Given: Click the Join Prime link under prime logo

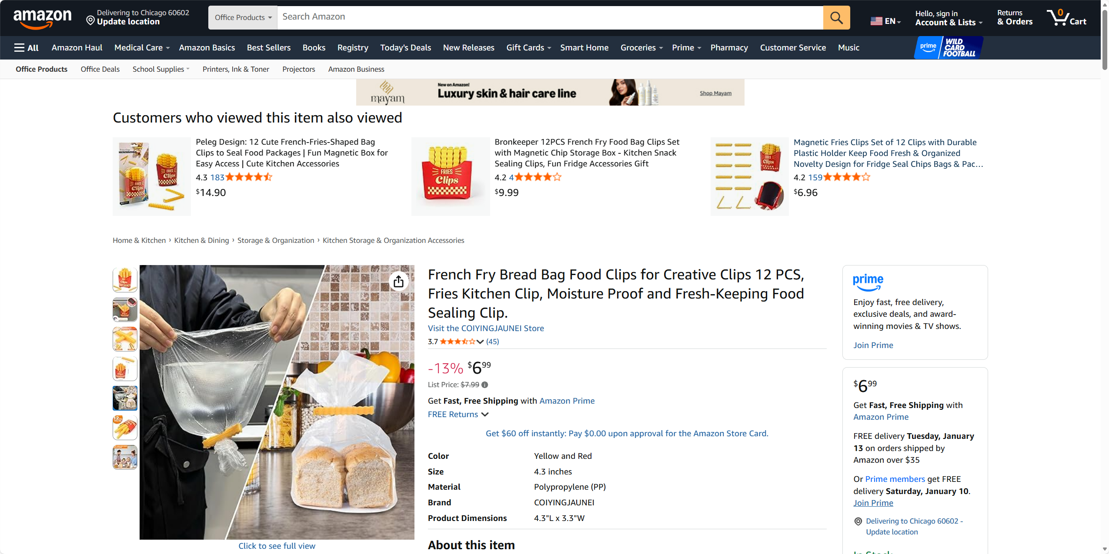Looking at the screenshot, I should (873, 345).
